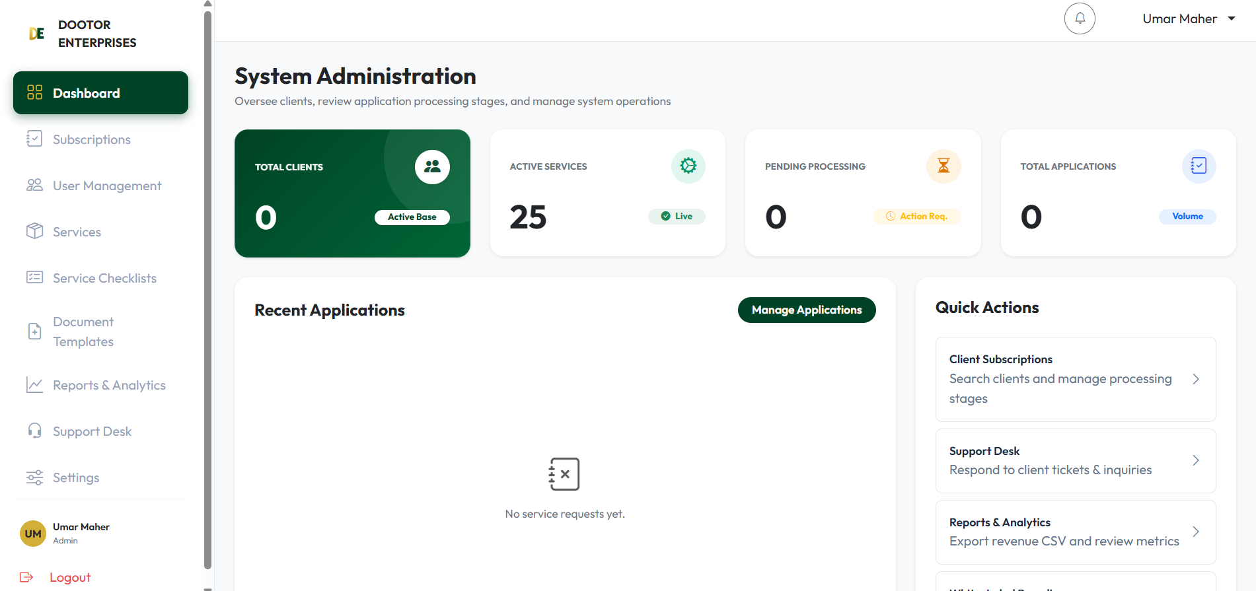Viewport: 1256px width, 591px height.
Task: Select Dashboard in the sidebar menu
Action: coord(100,92)
